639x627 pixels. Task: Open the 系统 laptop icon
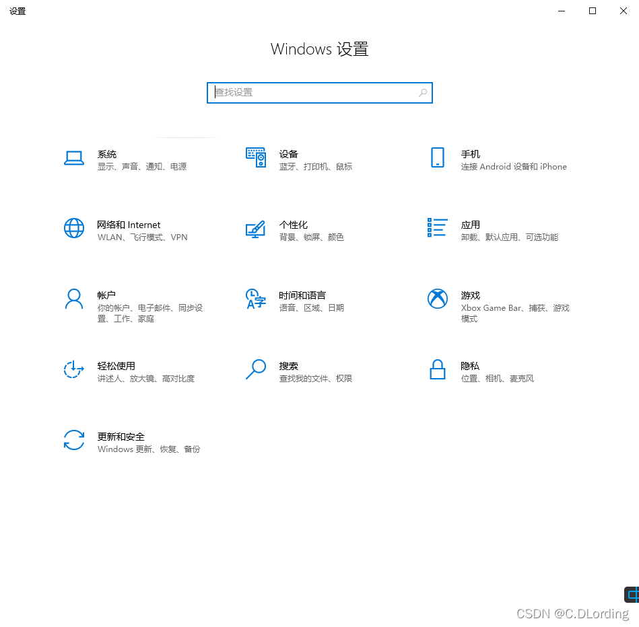(x=74, y=158)
